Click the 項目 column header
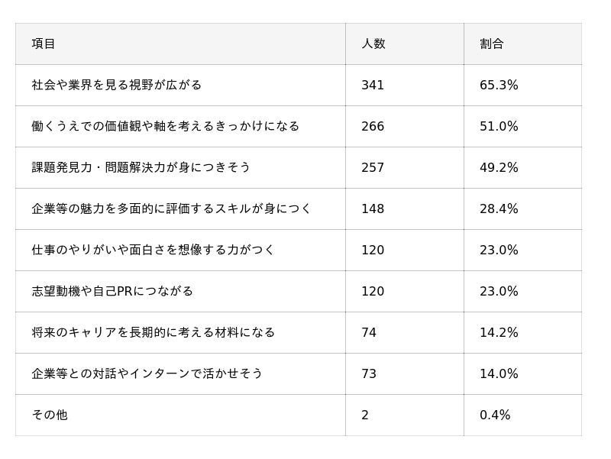Viewport: 611px width, 459px height. click(44, 44)
